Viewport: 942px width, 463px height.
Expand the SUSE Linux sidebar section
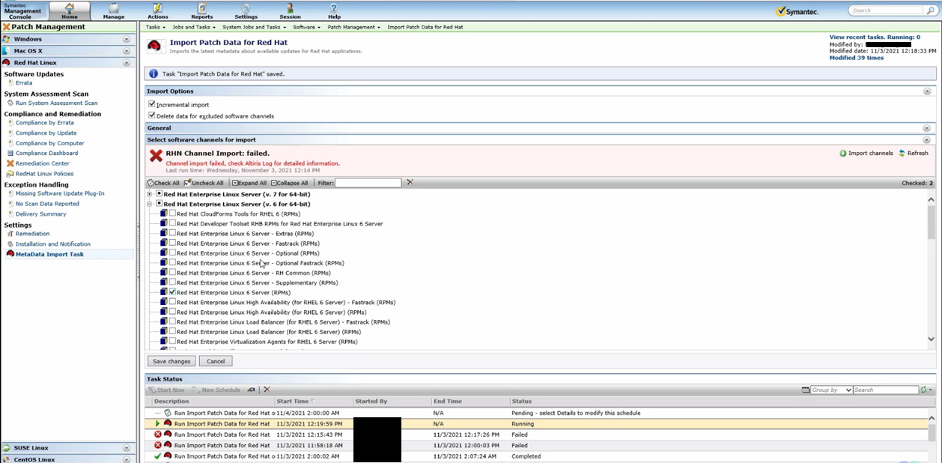click(127, 448)
